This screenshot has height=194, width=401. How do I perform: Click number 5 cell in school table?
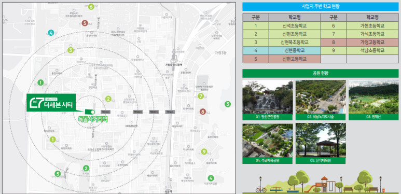256,59
